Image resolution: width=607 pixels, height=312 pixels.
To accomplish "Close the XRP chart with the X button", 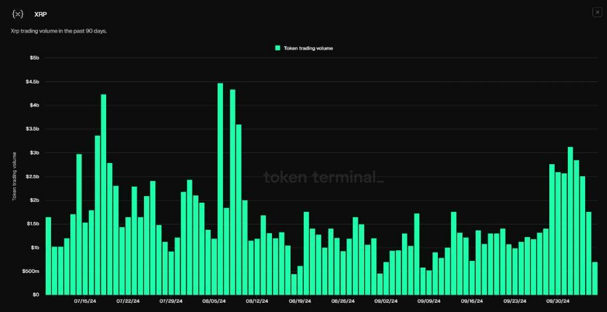I will tap(597, 13).
